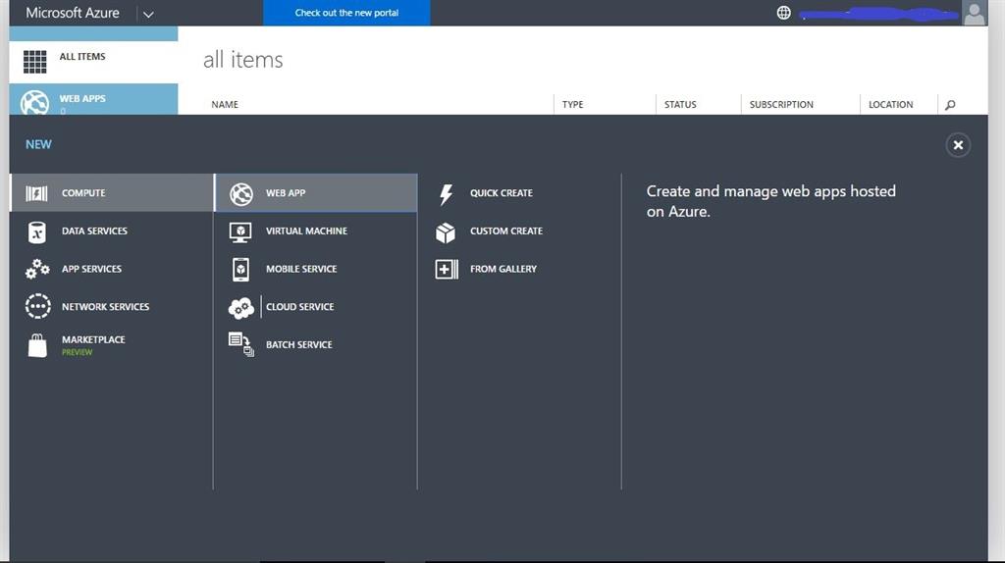Click the Mobile Service phone icon
The width and height of the screenshot is (1005, 563).
240,270
